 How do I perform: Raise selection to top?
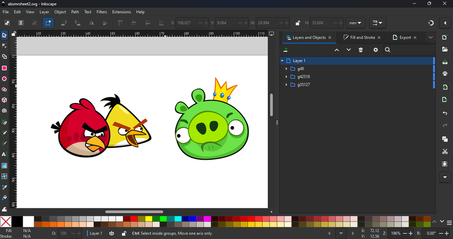[x=120, y=23]
